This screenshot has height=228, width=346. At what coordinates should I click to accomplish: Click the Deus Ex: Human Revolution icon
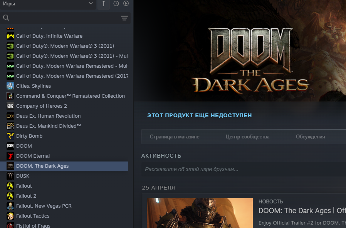pos(10,116)
